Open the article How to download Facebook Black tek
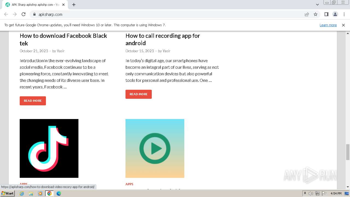Screen dimensions: 350x197 (x=63, y=39)
